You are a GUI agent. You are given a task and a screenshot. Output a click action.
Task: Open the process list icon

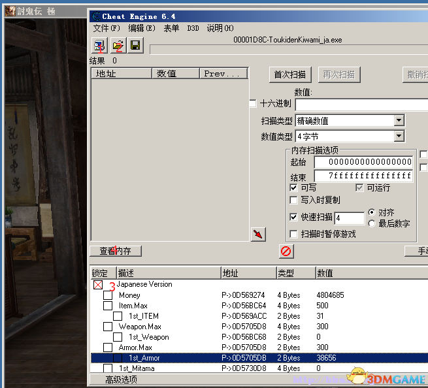pos(99,45)
